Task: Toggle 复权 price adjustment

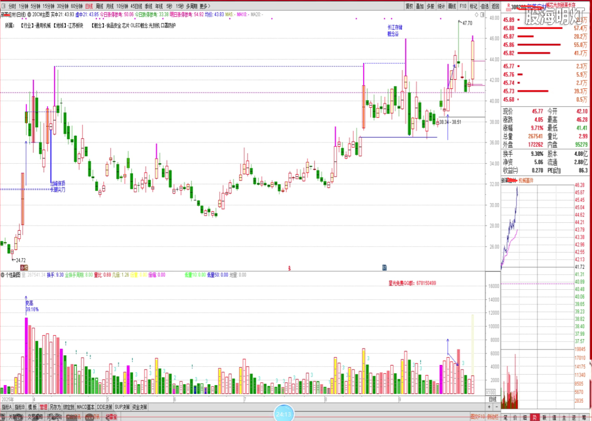Action: (x=409, y=6)
